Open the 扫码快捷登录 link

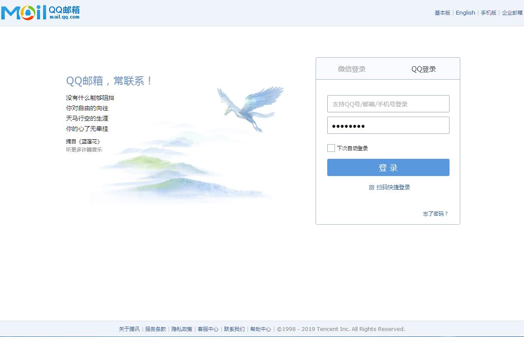coord(393,188)
